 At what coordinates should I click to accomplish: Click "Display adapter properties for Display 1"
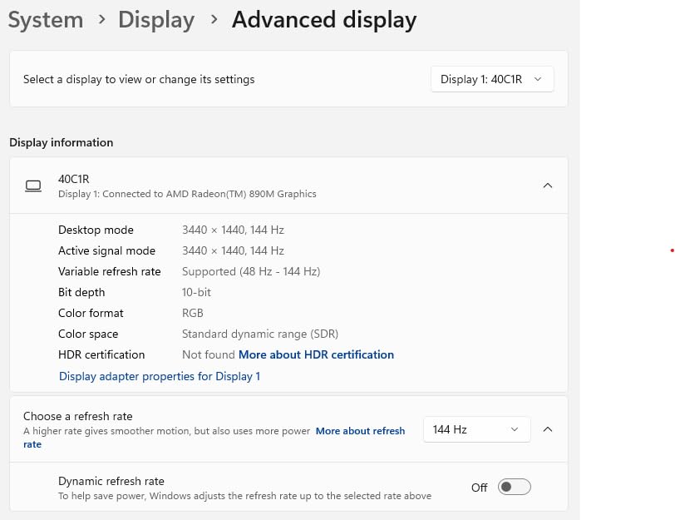tap(159, 376)
